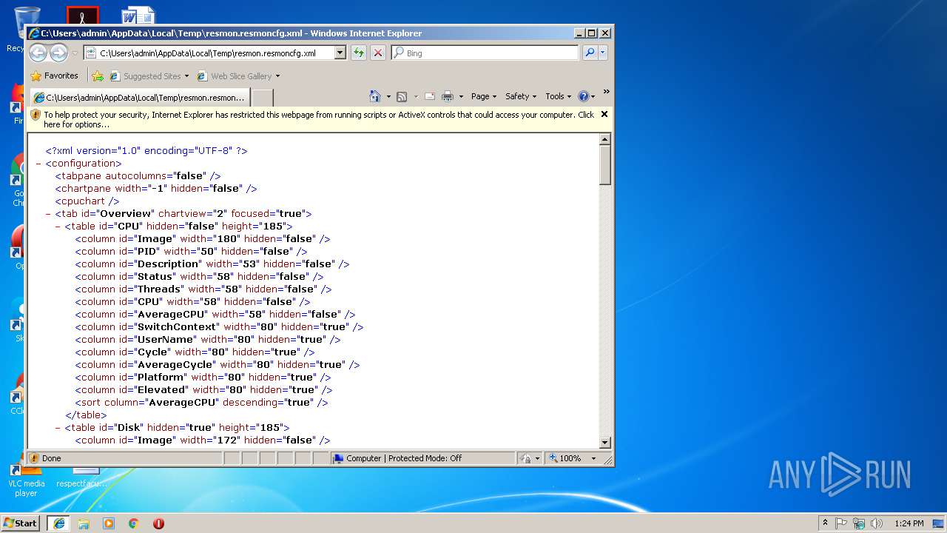This screenshot has width=947, height=533.
Task: Click the security information bar message
Action: [x=318, y=119]
